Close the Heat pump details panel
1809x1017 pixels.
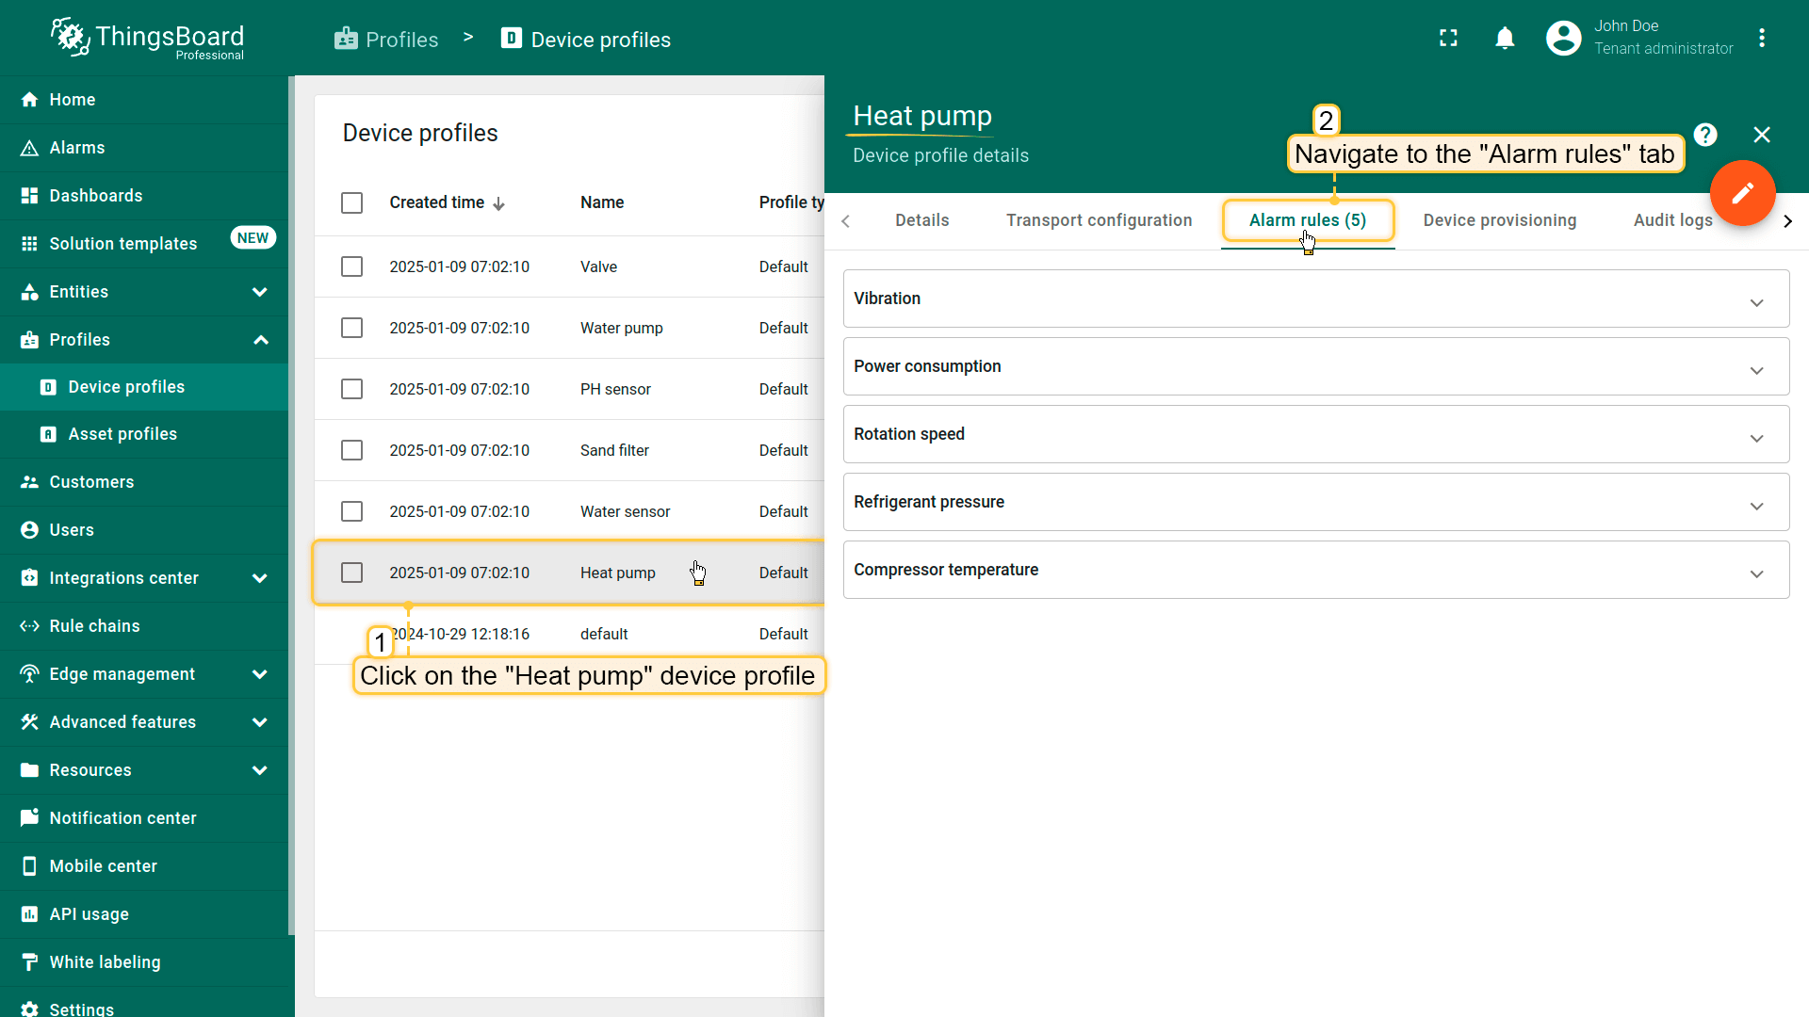click(1762, 135)
